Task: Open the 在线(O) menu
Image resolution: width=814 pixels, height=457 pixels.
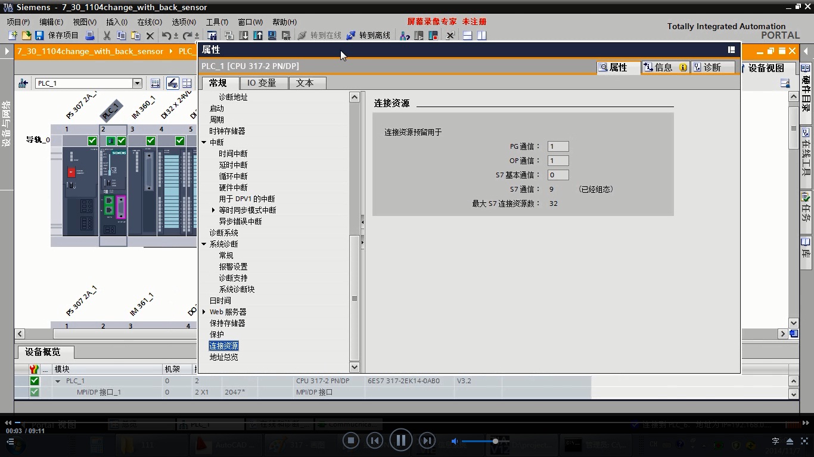Action: click(x=150, y=22)
